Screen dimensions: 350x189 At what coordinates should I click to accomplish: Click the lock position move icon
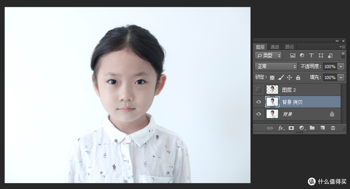[x=289, y=77]
